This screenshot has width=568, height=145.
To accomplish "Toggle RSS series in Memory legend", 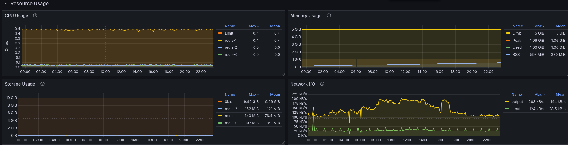I will click(x=516, y=55).
